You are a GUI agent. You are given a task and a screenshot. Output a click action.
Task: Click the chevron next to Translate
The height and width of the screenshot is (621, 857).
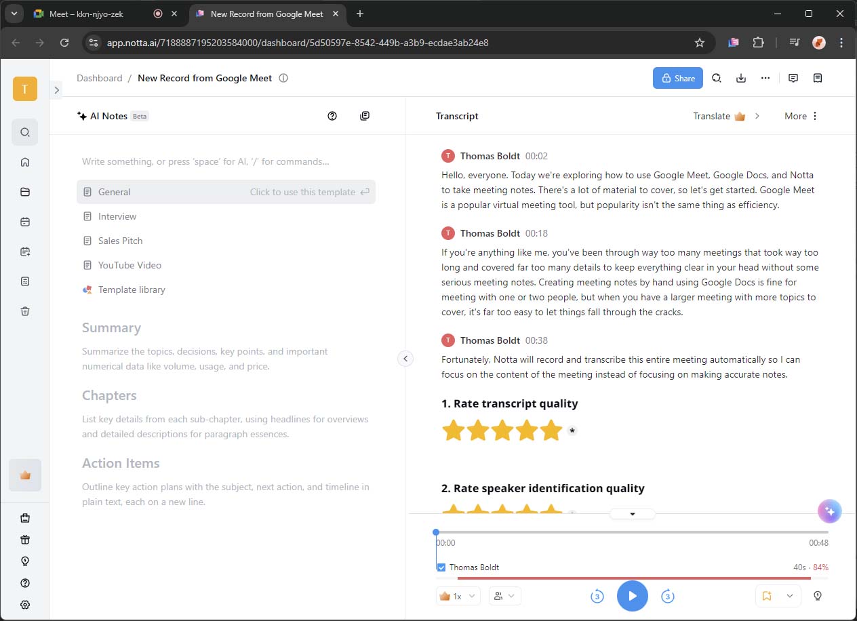757,116
